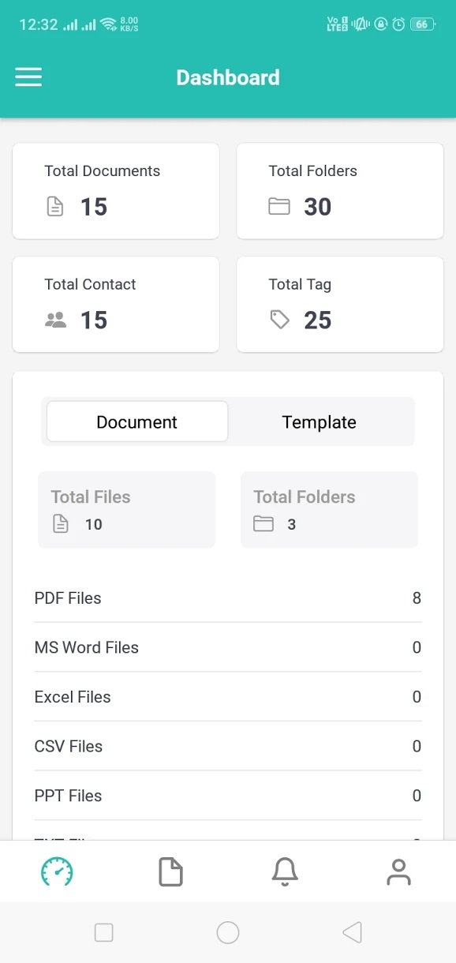Open the PPT Files row
The height and width of the screenshot is (963, 456).
click(x=228, y=796)
